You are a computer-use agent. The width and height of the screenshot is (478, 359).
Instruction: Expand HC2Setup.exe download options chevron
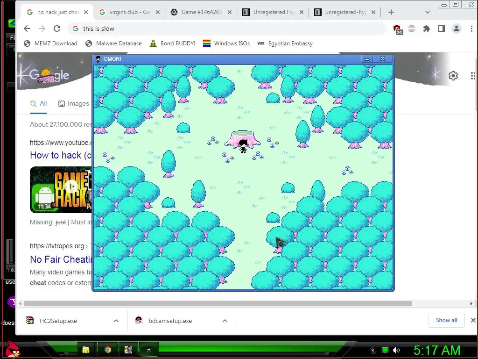click(116, 321)
